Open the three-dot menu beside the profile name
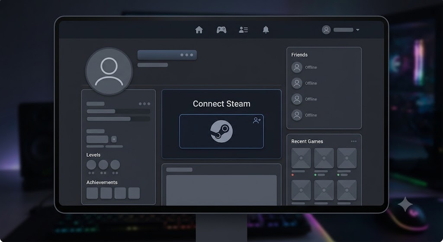 [x=187, y=55]
